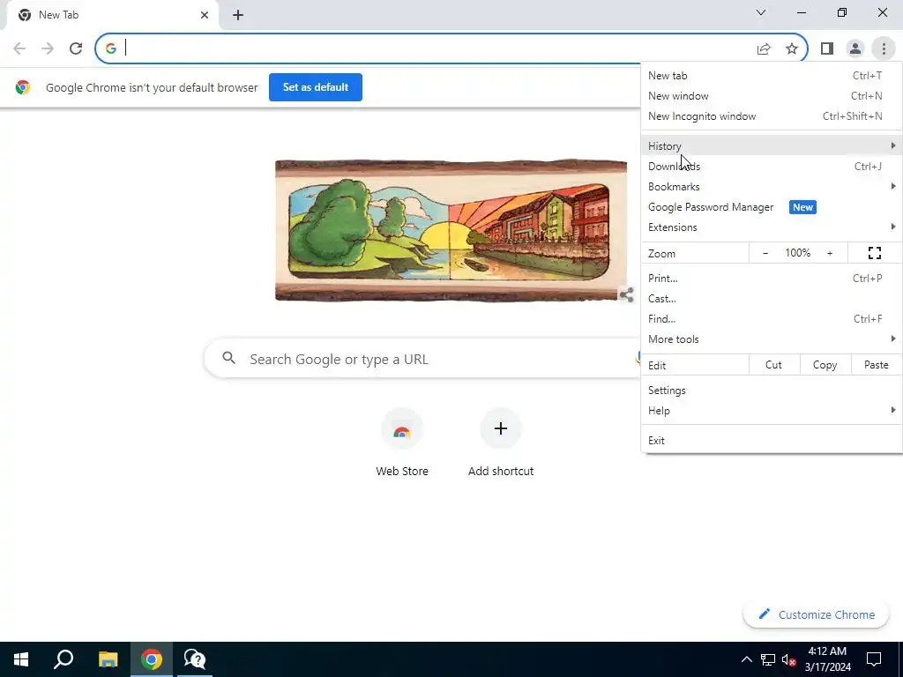Decrease zoom with minus button
Viewport: 903px width, 677px height.
pyautogui.click(x=765, y=253)
